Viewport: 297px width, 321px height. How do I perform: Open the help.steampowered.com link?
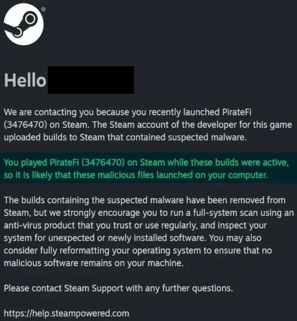click(66, 313)
